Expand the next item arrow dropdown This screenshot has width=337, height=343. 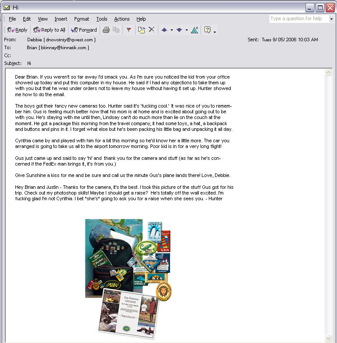186,30
